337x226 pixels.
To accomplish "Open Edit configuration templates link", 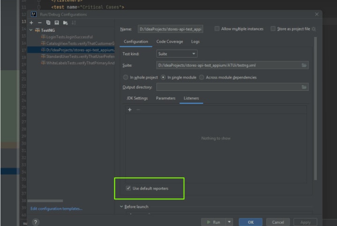I will (x=56, y=209).
